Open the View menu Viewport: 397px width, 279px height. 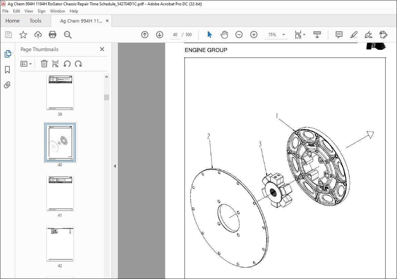point(29,11)
